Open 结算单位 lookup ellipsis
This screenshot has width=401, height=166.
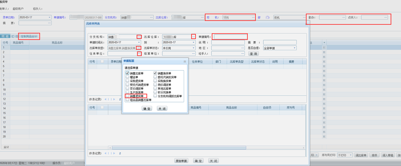193,53
